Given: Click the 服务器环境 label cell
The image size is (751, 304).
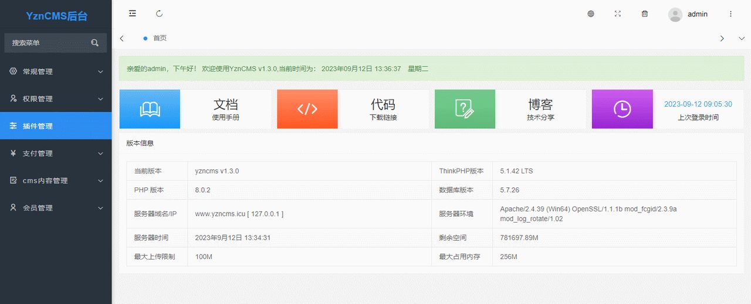Looking at the screenshot, I should [x=462, y=214].
